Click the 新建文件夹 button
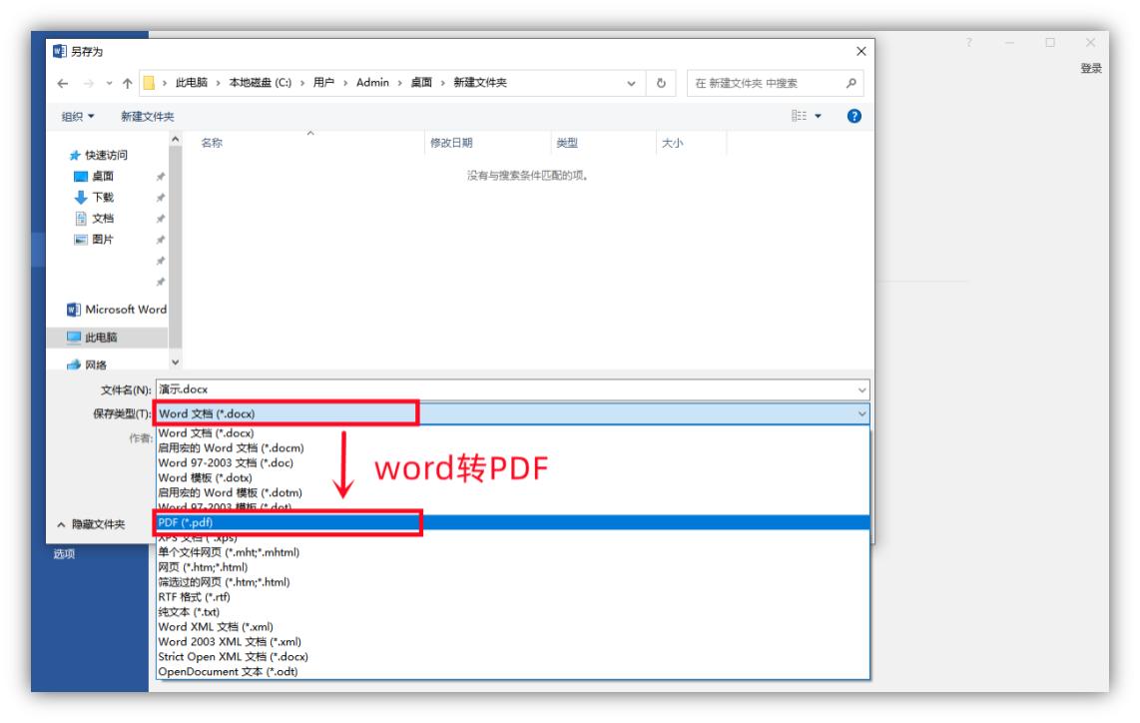This screenshot has width=1140, height=723. tap(148, 117)
